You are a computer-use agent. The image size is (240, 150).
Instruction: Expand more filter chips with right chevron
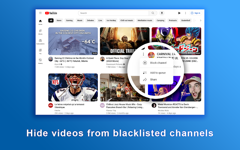coord(200,20)
